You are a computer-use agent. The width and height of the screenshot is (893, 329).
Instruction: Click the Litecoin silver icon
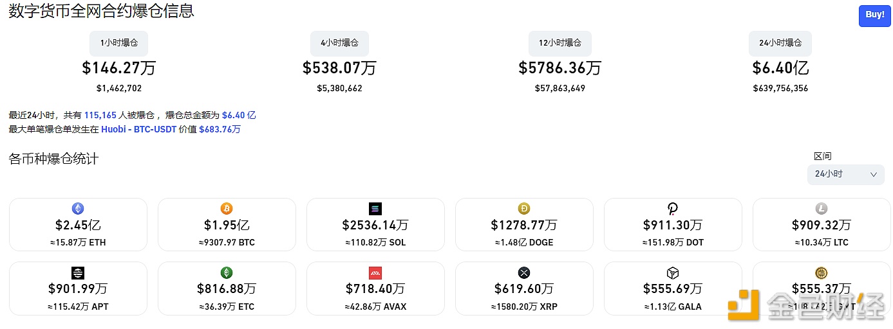click(822, 208)
